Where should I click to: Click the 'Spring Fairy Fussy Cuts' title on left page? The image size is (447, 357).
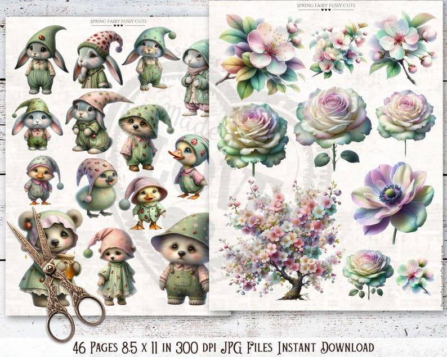click(118, 21)
